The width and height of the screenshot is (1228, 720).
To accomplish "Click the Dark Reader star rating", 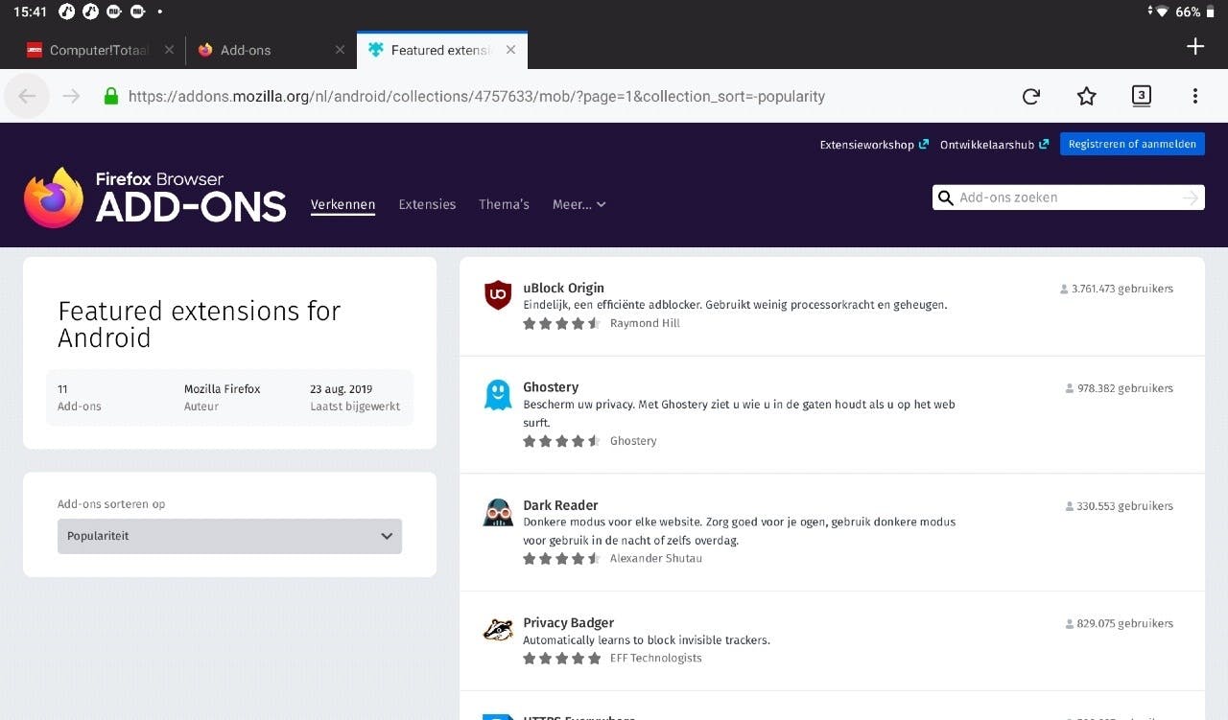I will (x=561, y=559).
